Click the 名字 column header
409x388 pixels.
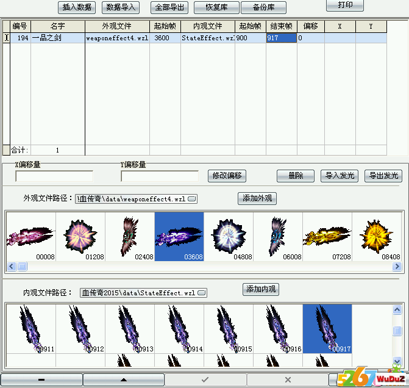pos(58,26)
